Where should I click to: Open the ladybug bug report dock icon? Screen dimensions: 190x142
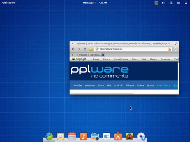coord(129,136)
